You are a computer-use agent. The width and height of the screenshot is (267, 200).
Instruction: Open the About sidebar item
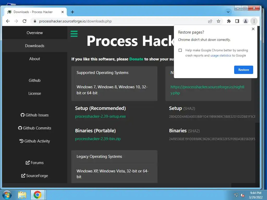(x=35, y=59)
